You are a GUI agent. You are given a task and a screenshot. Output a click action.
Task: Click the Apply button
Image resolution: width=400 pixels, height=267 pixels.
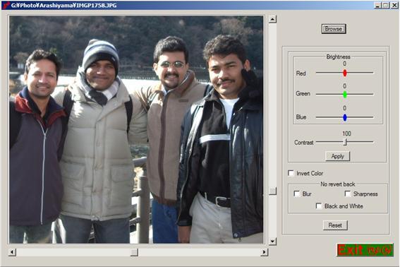[x=337, y=156]
